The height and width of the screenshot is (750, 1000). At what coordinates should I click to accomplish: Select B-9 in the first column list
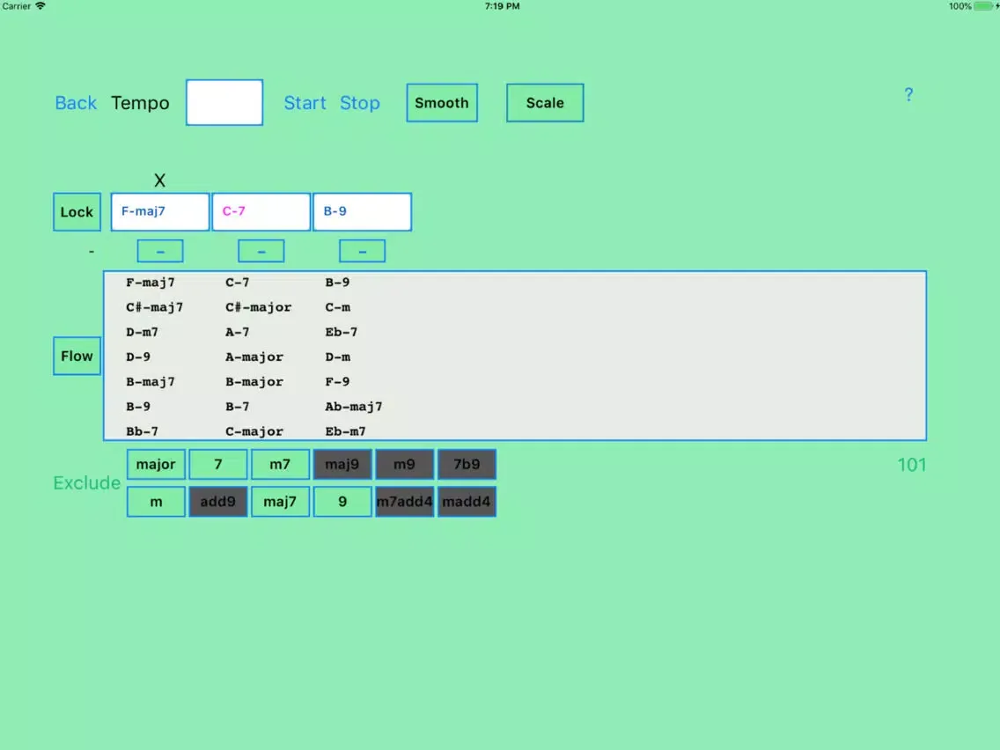pos(137,407)
